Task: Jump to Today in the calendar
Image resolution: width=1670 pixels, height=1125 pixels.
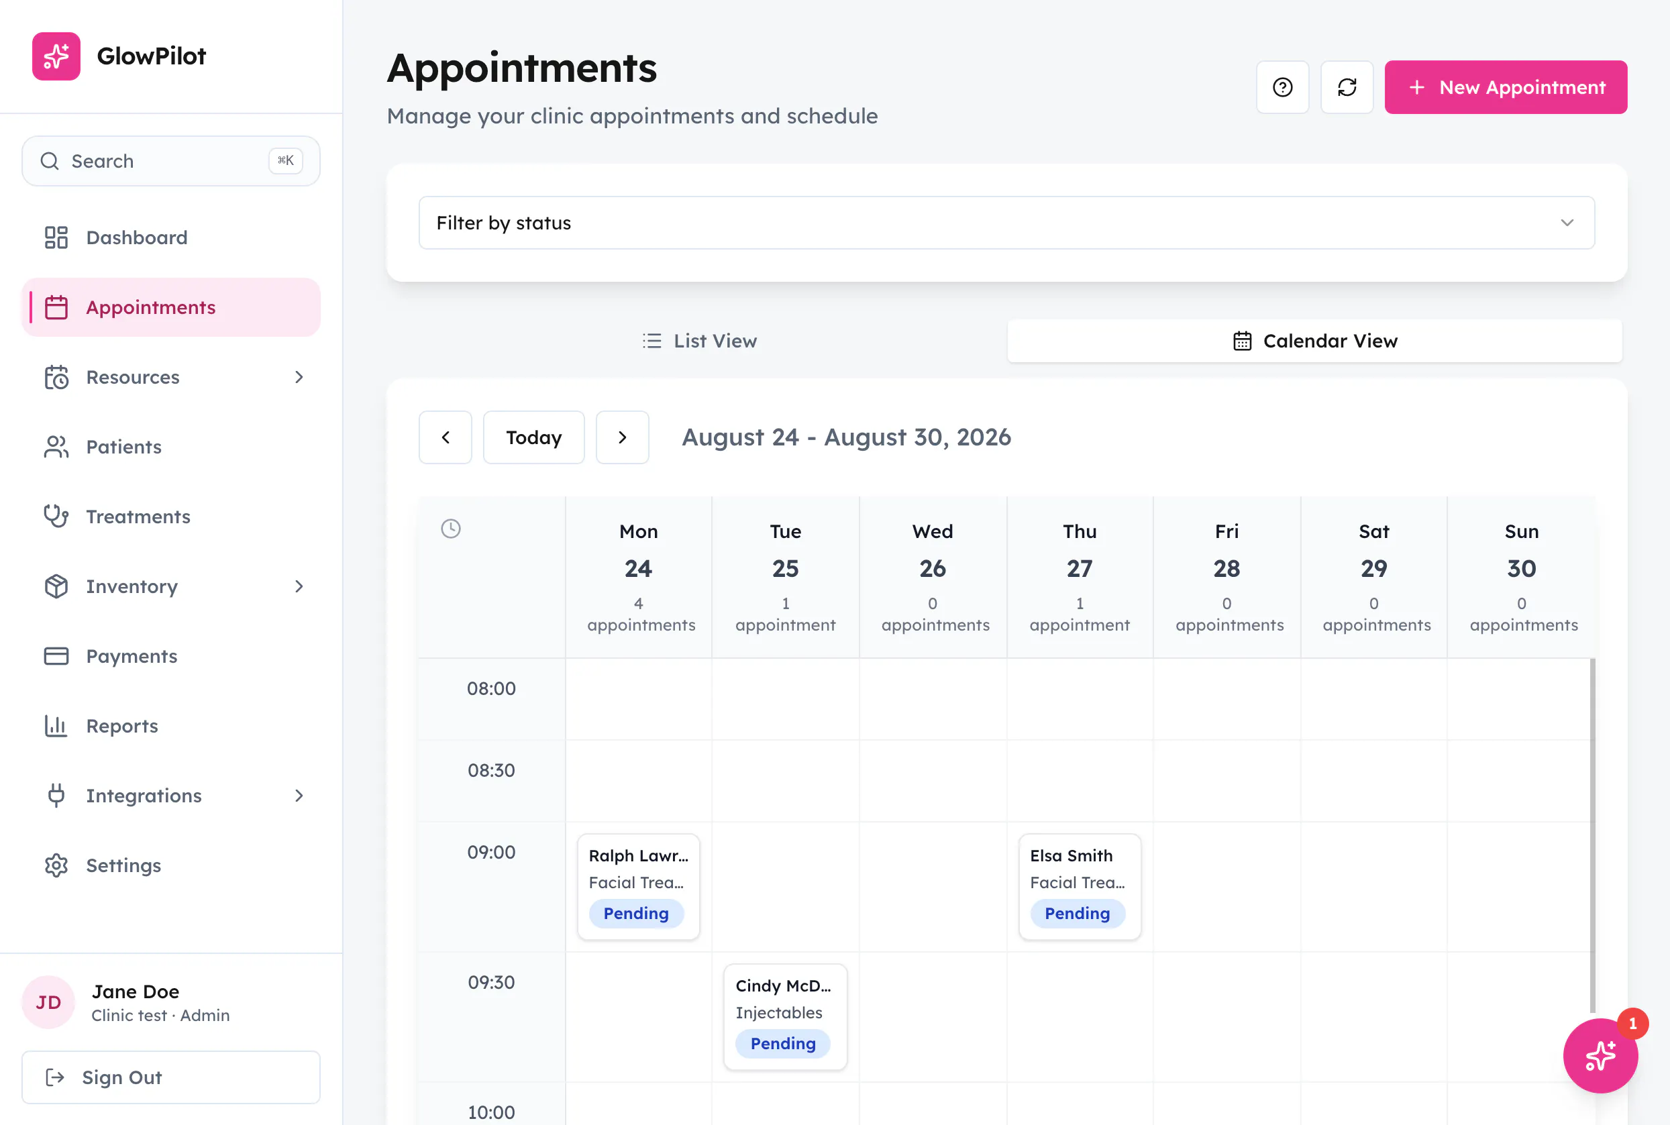Action: click(x=534, y=437)
